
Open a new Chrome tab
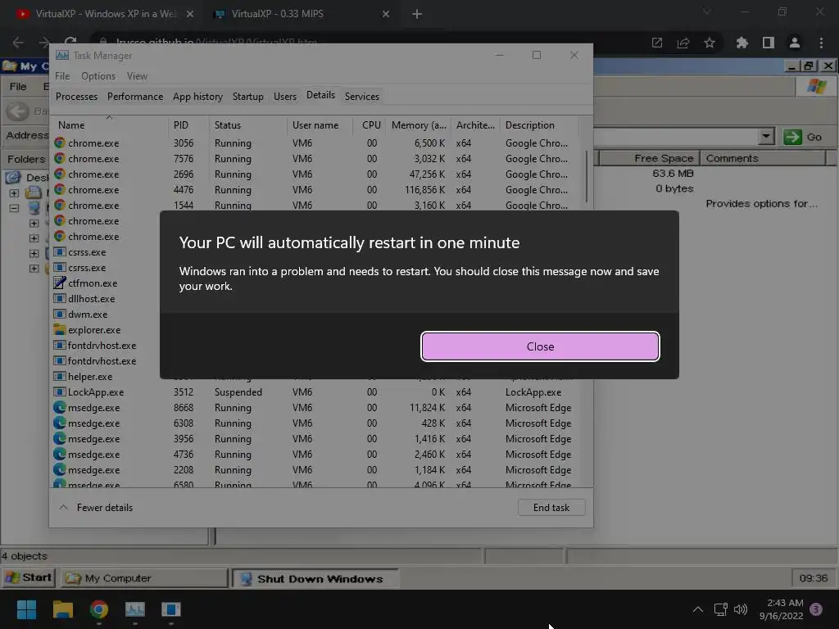click(417, 14)
